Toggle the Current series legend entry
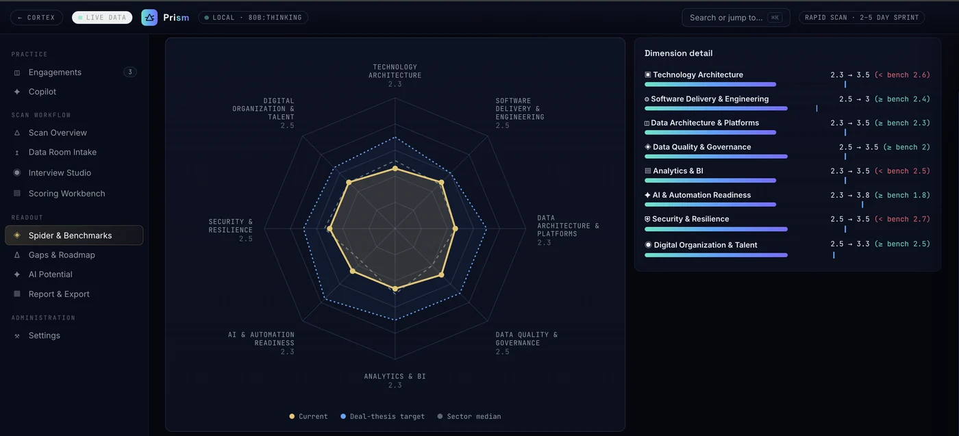This screenshot has width=959, height=436. coord(308,416)
